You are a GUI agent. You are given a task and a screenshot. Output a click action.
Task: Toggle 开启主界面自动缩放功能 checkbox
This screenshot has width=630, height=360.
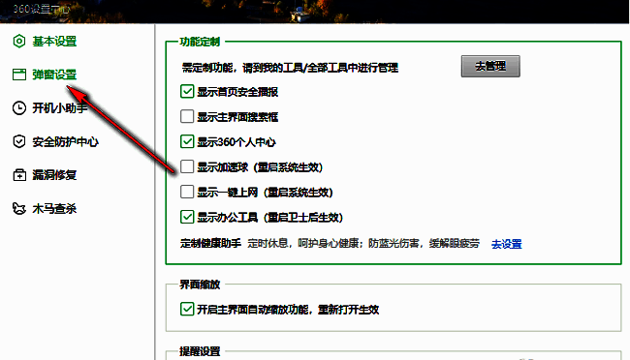187,309
